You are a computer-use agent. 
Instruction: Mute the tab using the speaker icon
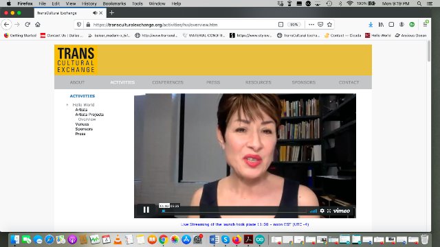point(95,13)
